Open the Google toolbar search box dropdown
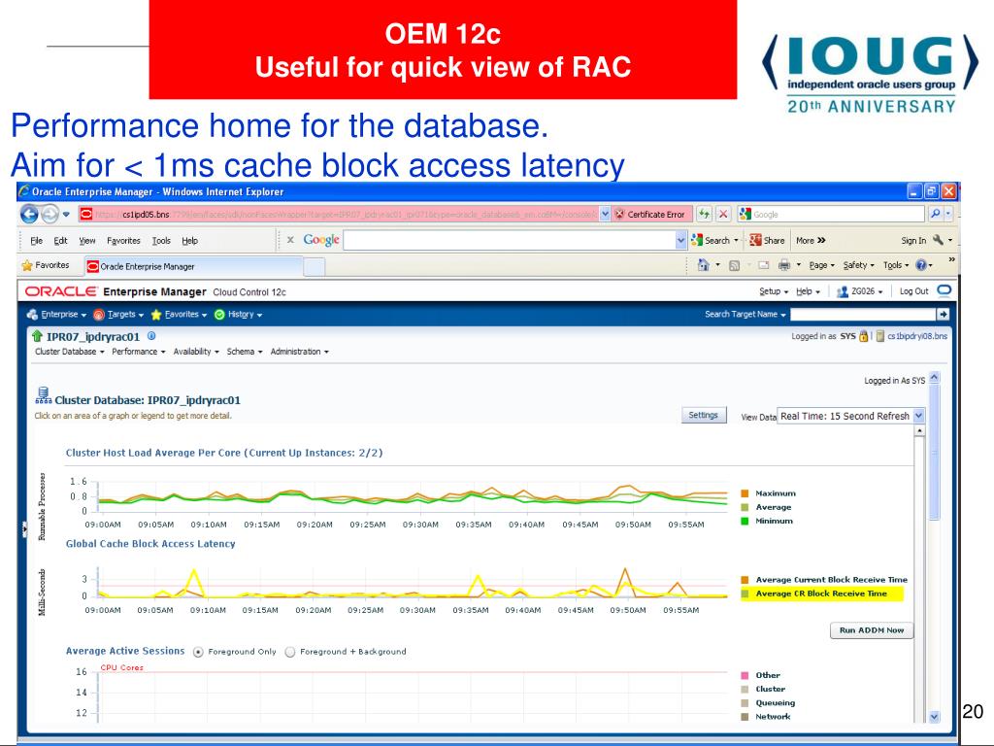The width and height of the screenshot is (994, 746). pyautogui.click(x=680, y=240)
